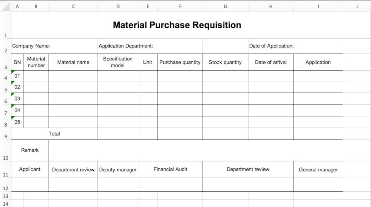The width and height of the screenshot is (371, 207).
Task: Click row header 1
Action: tap(5, 36)
